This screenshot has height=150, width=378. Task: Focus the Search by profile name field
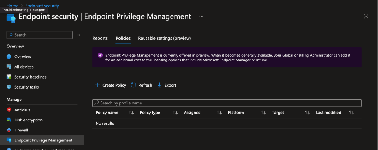coord(227,103)
